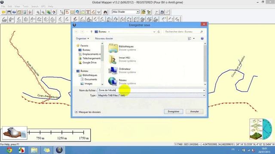
Task: Click the Open Data Files folder icon
Action: click(4, 12)
